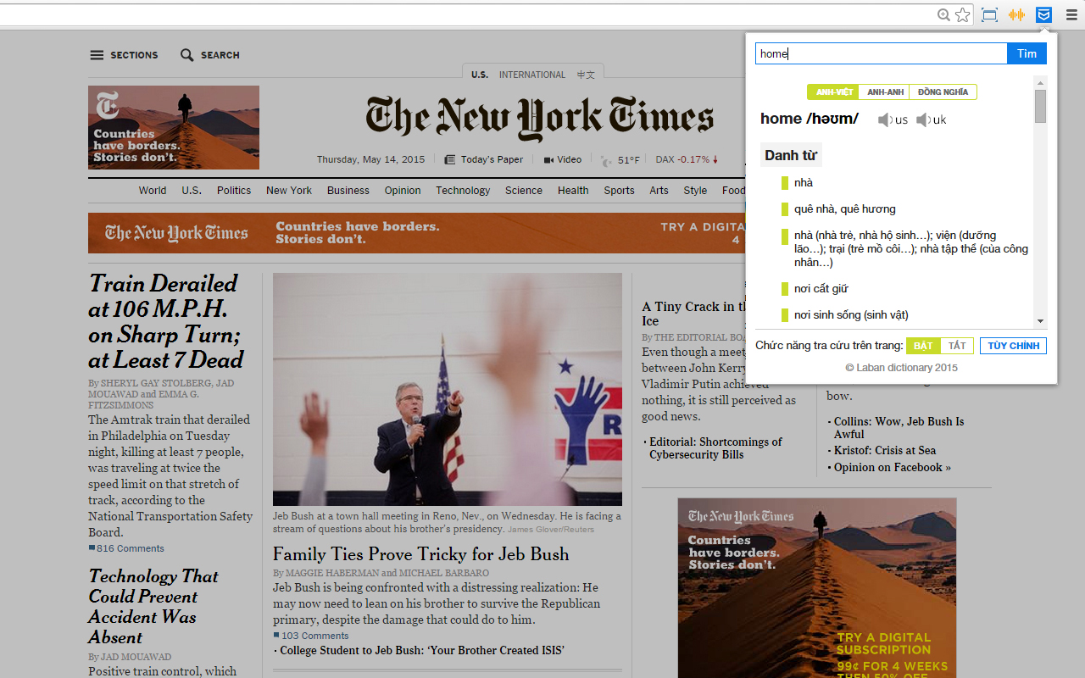Image resolution: width=1085 pixels, height=678 pixels.
Task: Click the TÙY CHỈNH settings button
Action: click(1013, 346)
